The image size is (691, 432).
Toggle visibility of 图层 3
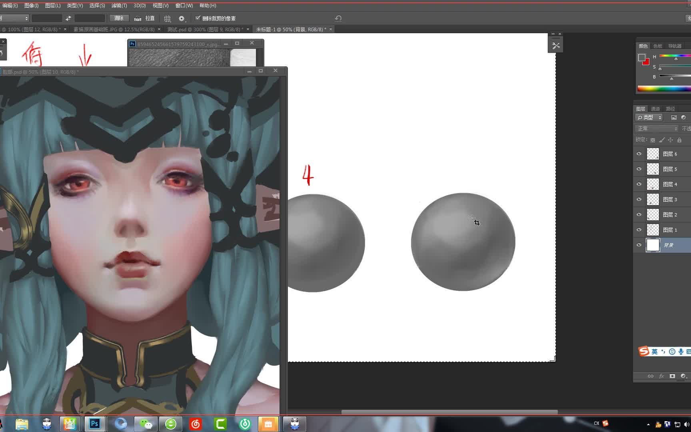click(639, 199)
